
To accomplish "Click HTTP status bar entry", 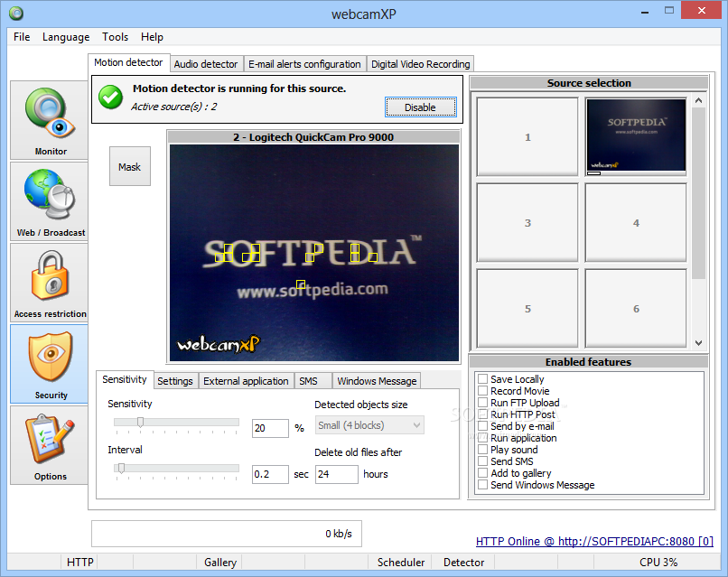I will pos(80,563).
